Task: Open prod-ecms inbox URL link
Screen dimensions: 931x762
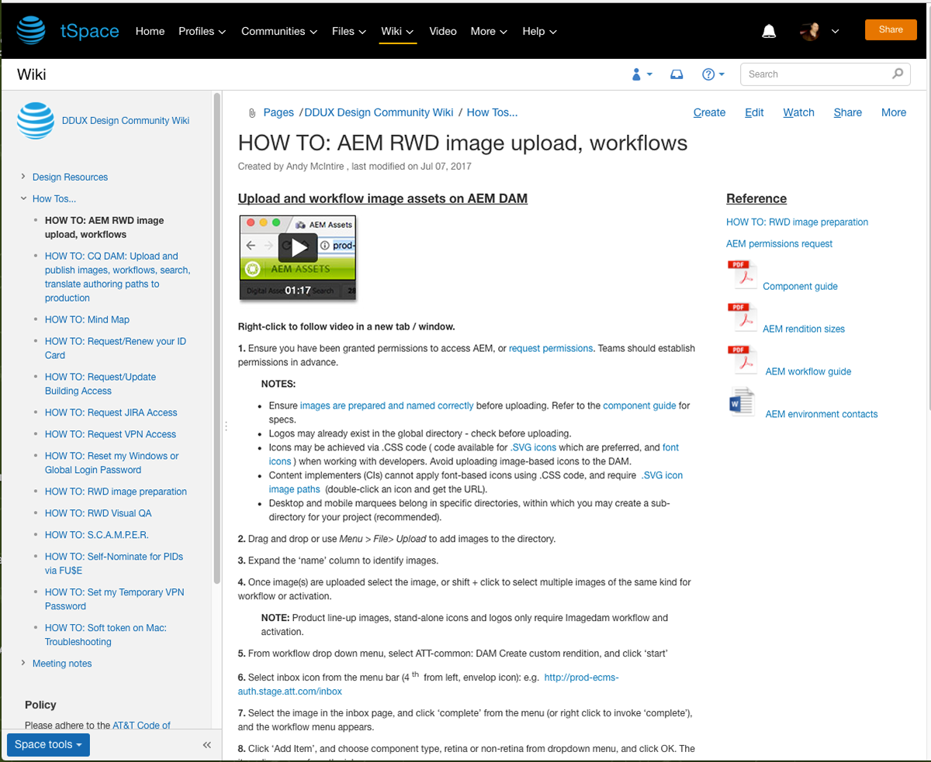Action: point(427,684)
